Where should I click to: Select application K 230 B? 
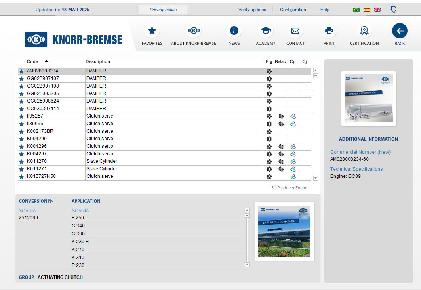click(x=80, y=242)
